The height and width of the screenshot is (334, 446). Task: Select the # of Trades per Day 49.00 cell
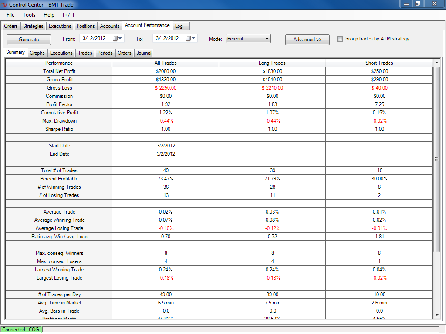pos(166,294)
